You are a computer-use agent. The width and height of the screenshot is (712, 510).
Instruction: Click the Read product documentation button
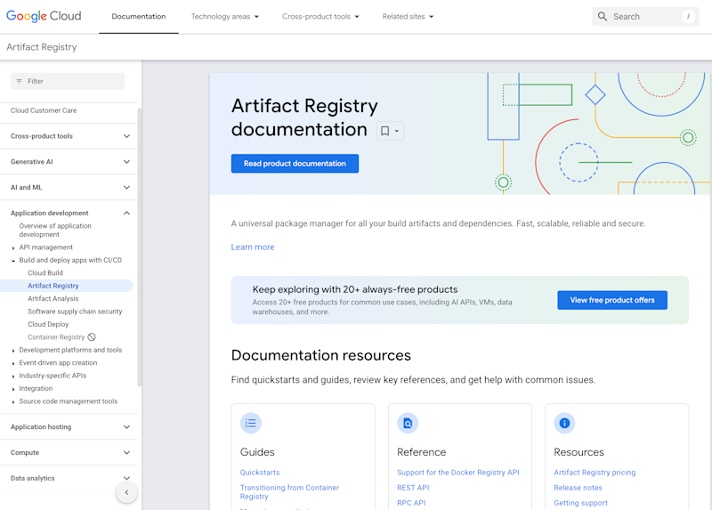[295, 164]
